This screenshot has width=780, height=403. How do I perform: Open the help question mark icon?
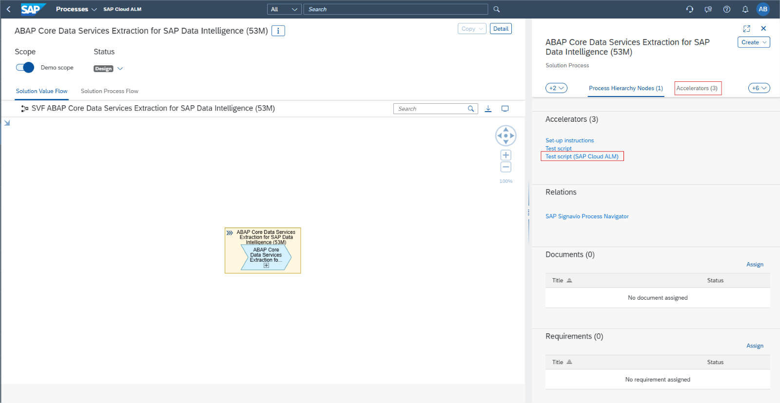pos(726,9)
